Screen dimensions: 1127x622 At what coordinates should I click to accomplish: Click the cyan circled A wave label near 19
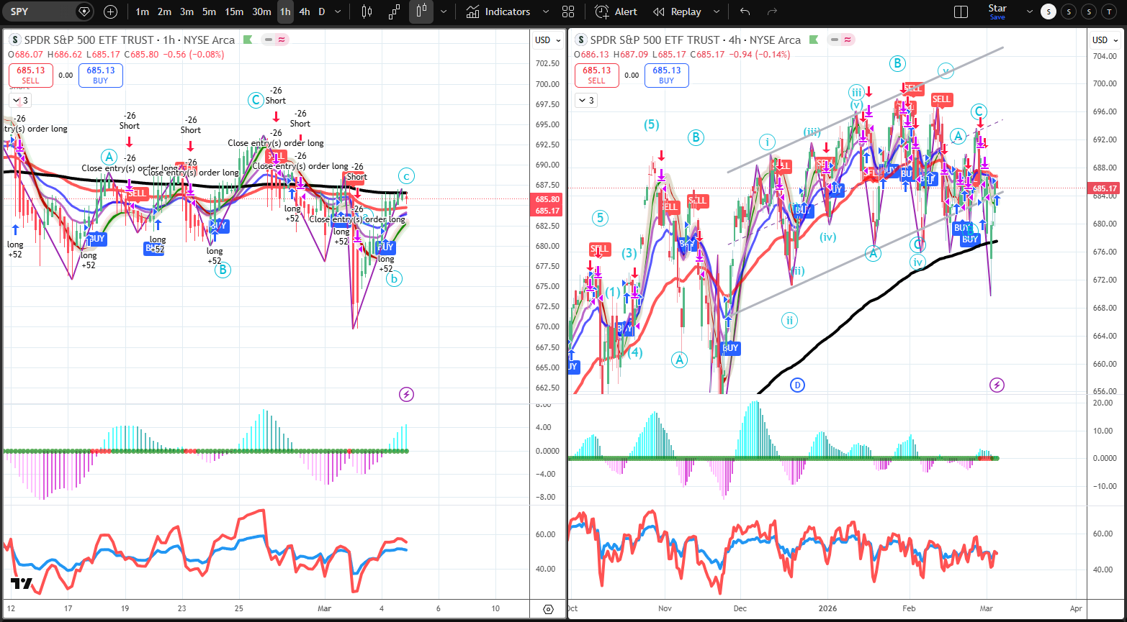(109, 157)
